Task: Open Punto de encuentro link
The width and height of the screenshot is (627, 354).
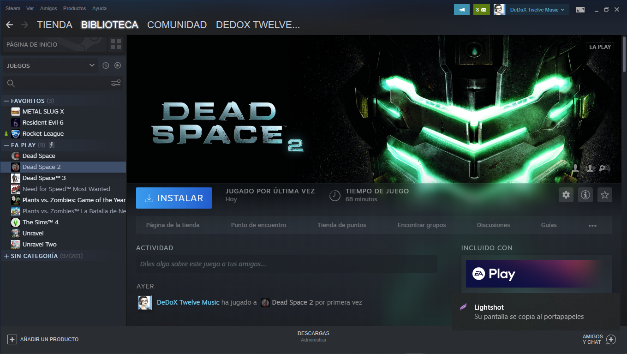Action: point(258,225)
